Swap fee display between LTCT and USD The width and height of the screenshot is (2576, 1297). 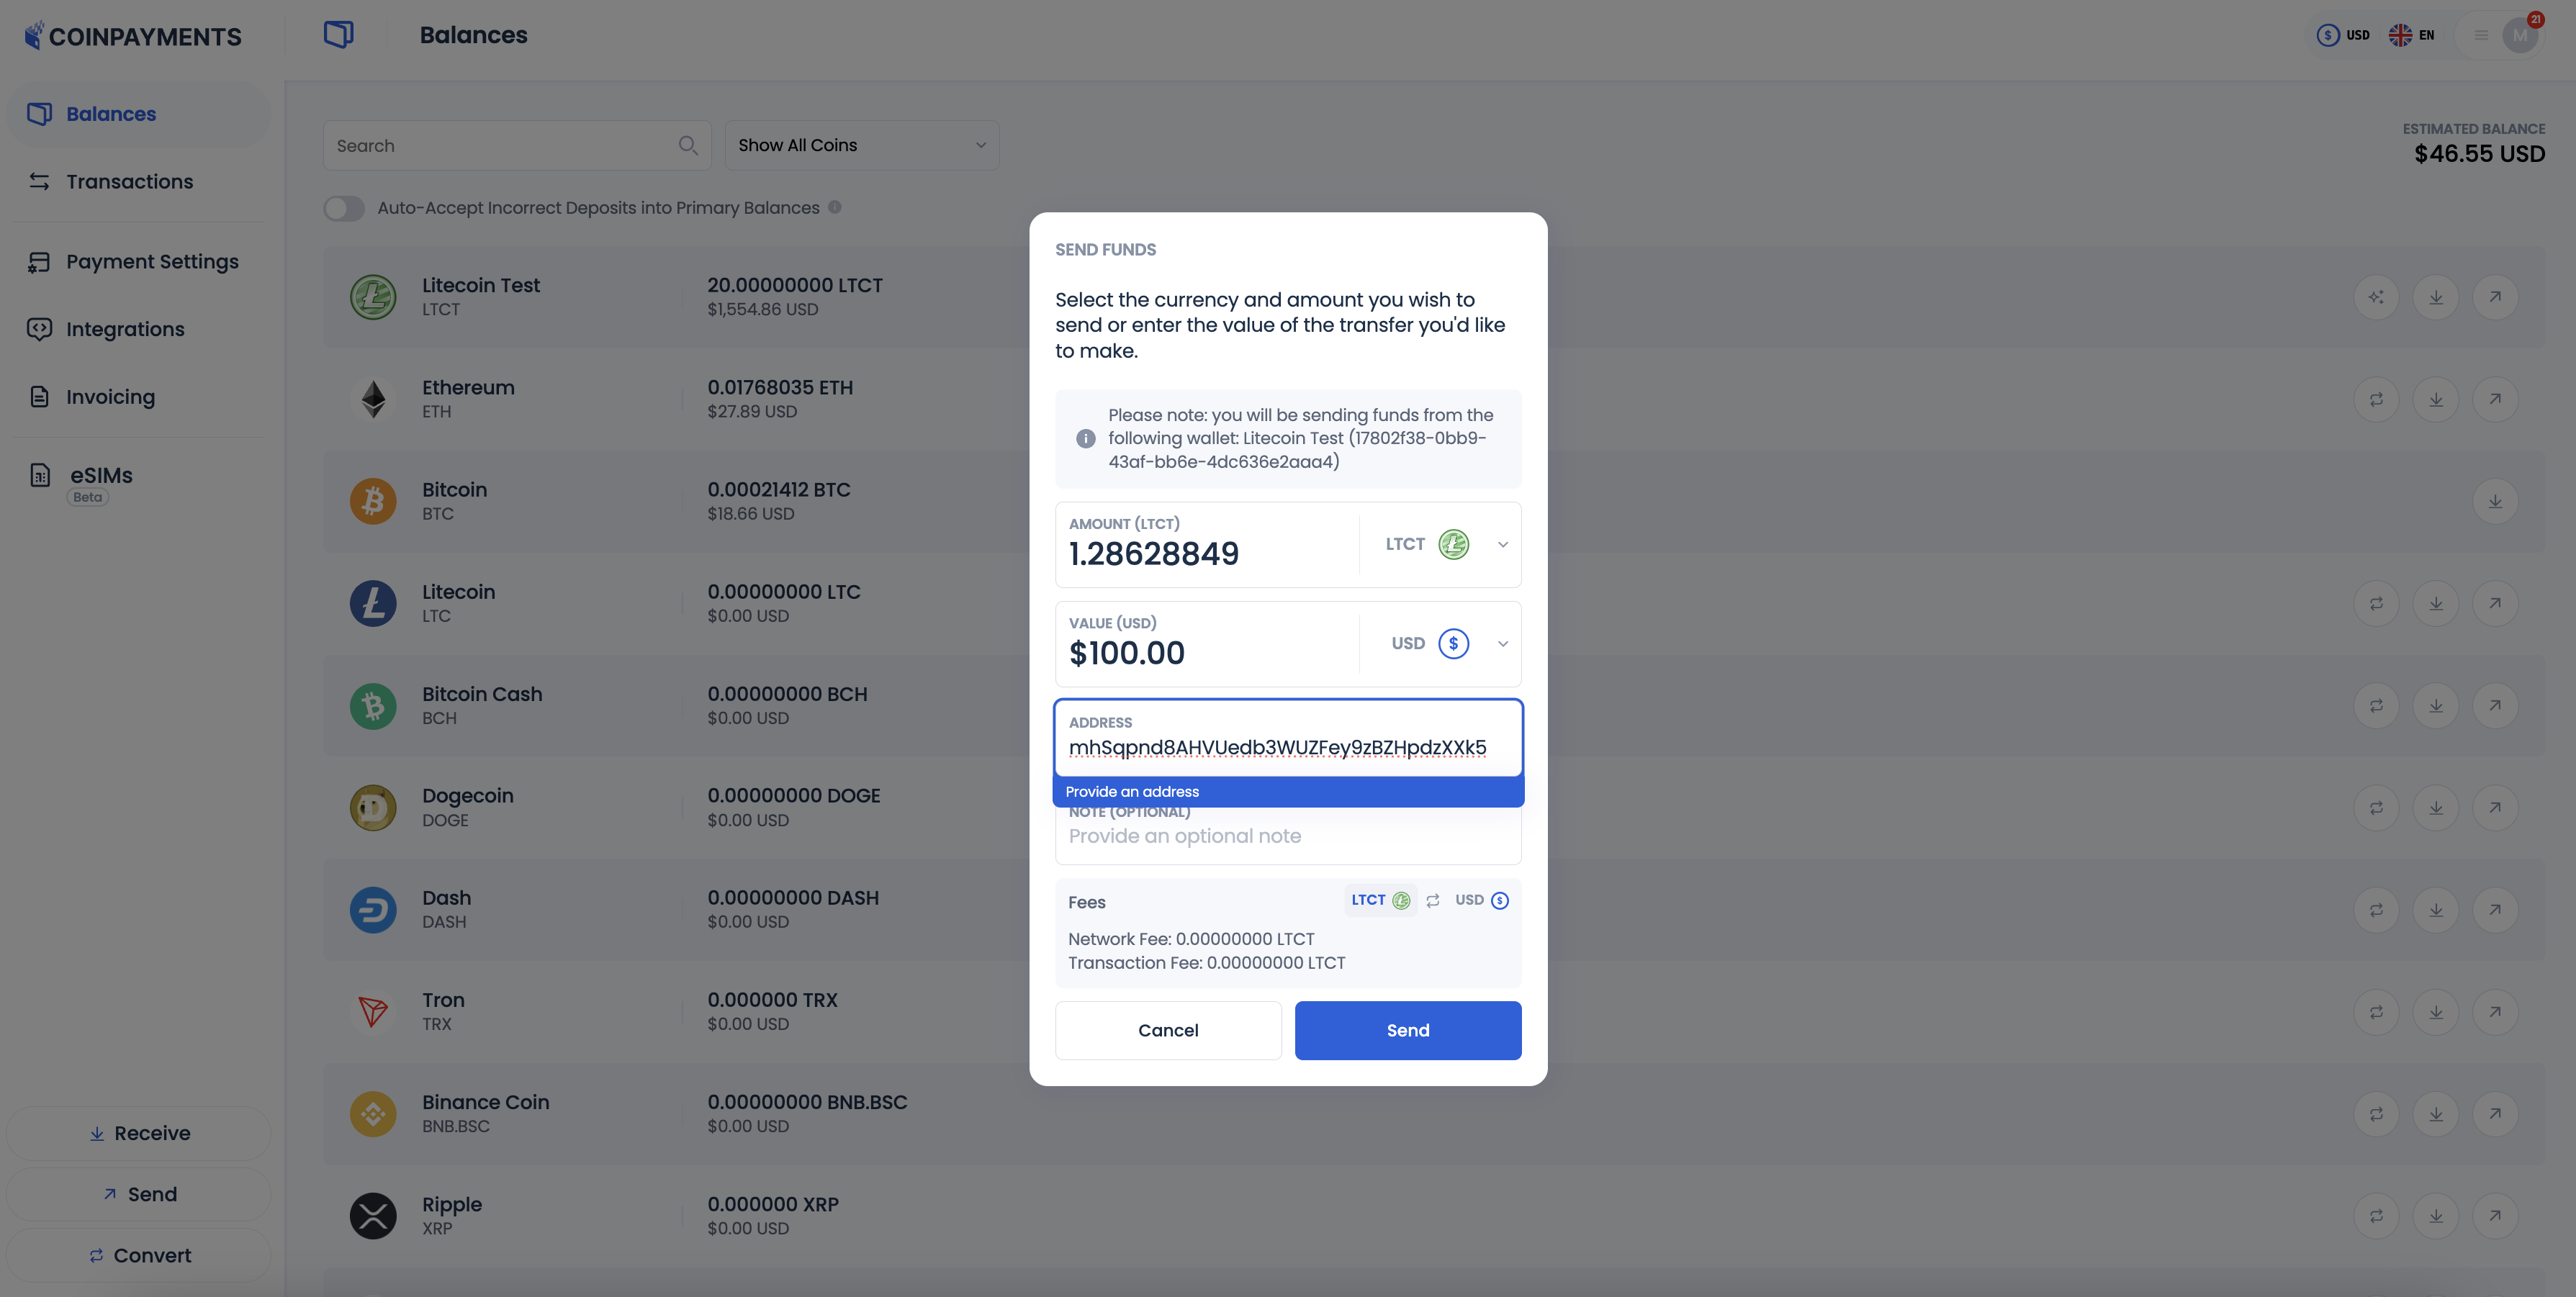click(1432, 900)
